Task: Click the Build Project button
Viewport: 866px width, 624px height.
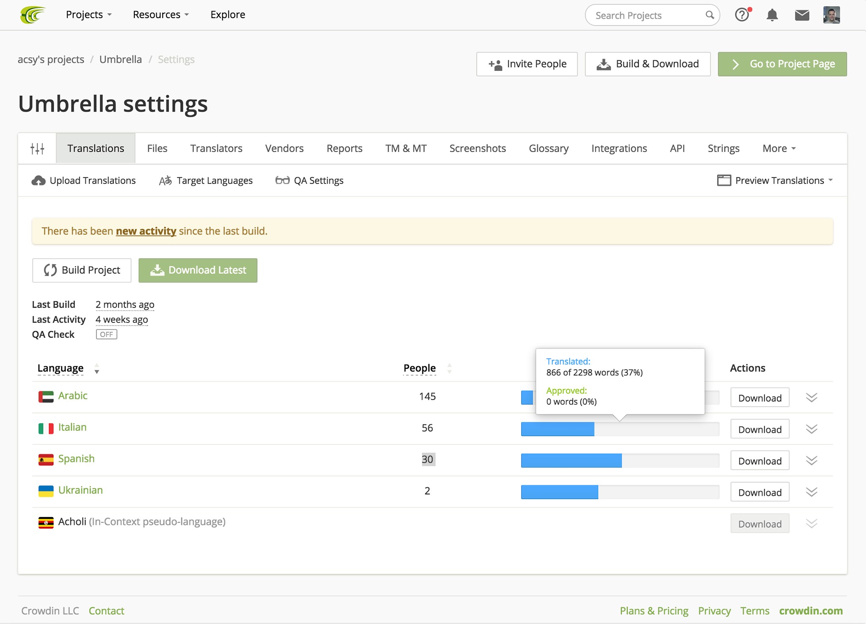Action: pos(82,270)
